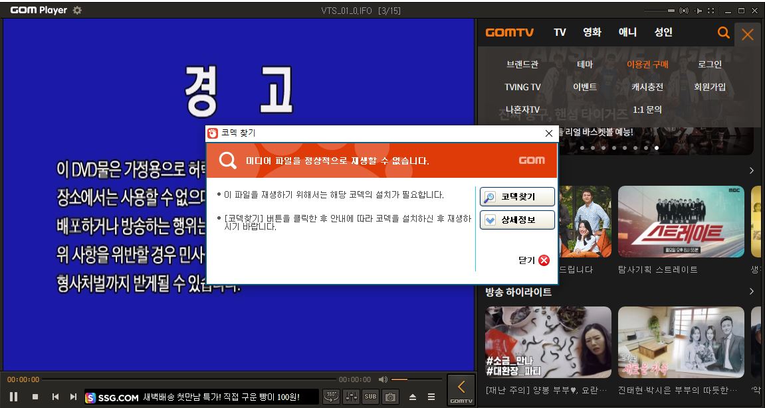Image resolution: width=765 pixels, height=408 pixels.
Task: Open the SSG.COM advertisement banner
Action: click(201, 397)
